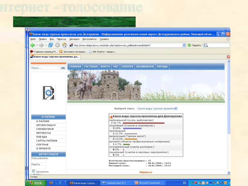
Task: Open the Закладки menu
Action: 74,39
